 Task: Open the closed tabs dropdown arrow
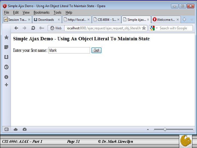(x=192, y=19)
